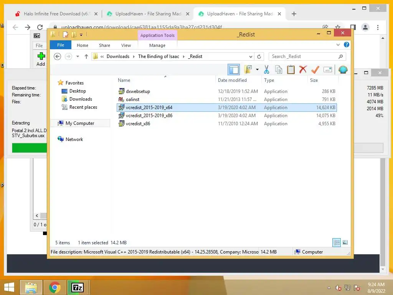Expand breadcrumb arrow after Downloads

click(134, 56)
